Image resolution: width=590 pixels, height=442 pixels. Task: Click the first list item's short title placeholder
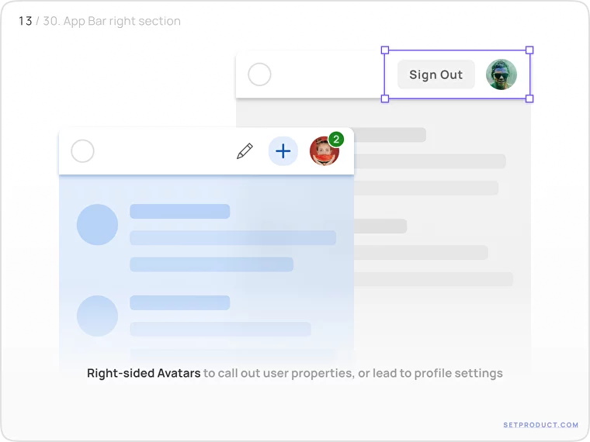pyautogui.click(x=179, y=212)
